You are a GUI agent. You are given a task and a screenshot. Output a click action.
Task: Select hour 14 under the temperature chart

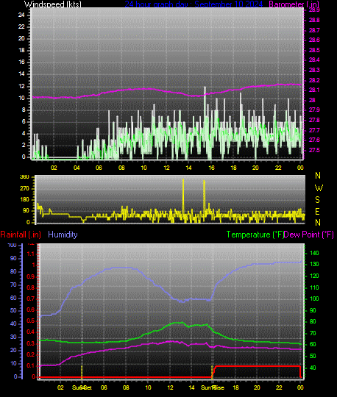point(192,387)
